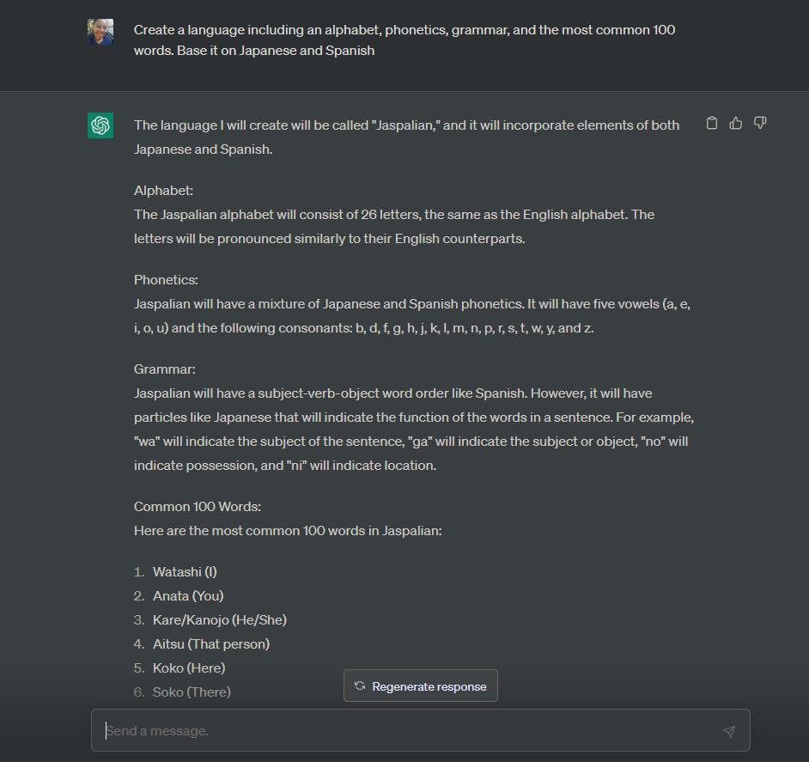
Task: Copy the response using the clipboard icon
Action: 711,123
